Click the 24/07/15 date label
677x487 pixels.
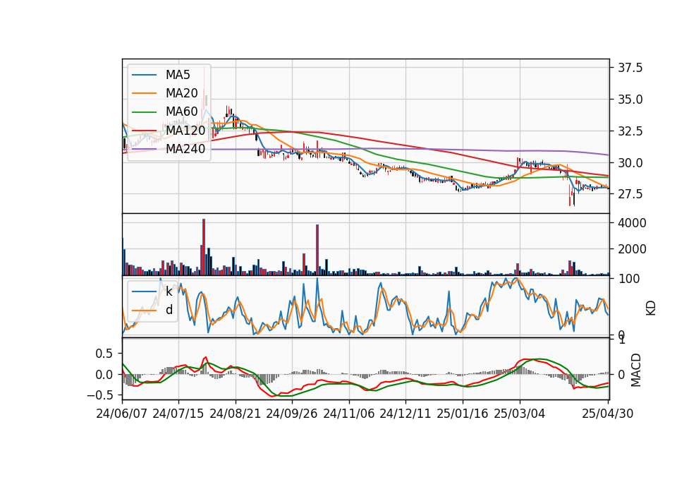coord(178,414)
